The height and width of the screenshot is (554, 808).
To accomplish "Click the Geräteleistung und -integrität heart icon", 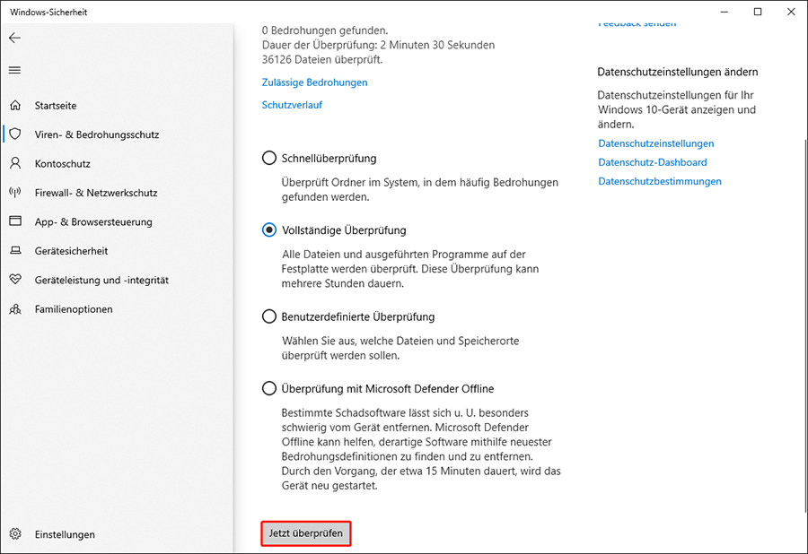I will tap(15, 280).
